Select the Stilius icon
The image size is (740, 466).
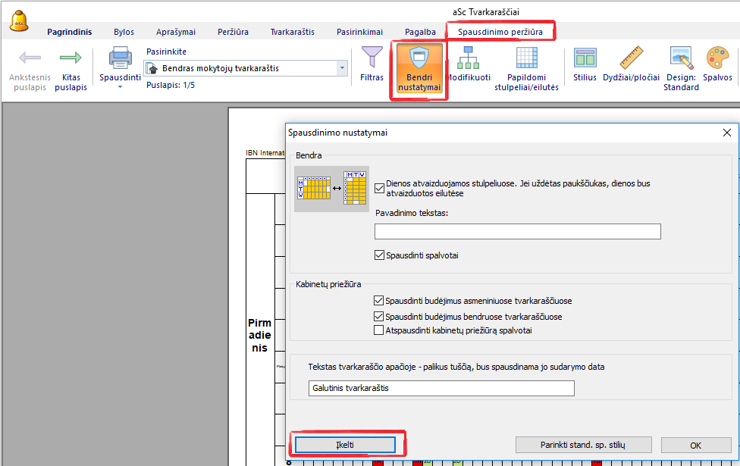pos(585,58)
